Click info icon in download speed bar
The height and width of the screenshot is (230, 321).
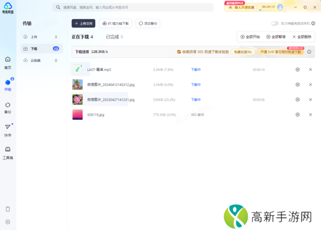point(309,52)
